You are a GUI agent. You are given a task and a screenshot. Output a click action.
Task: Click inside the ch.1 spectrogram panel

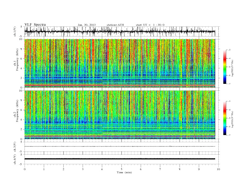coord(120,63)
